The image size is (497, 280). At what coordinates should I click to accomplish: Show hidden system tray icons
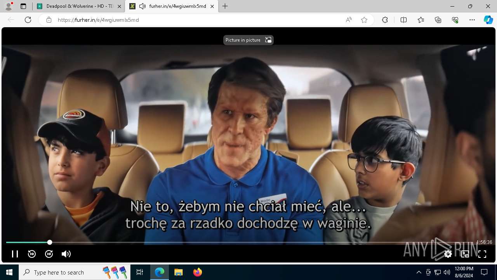click(x=419, y=272)
